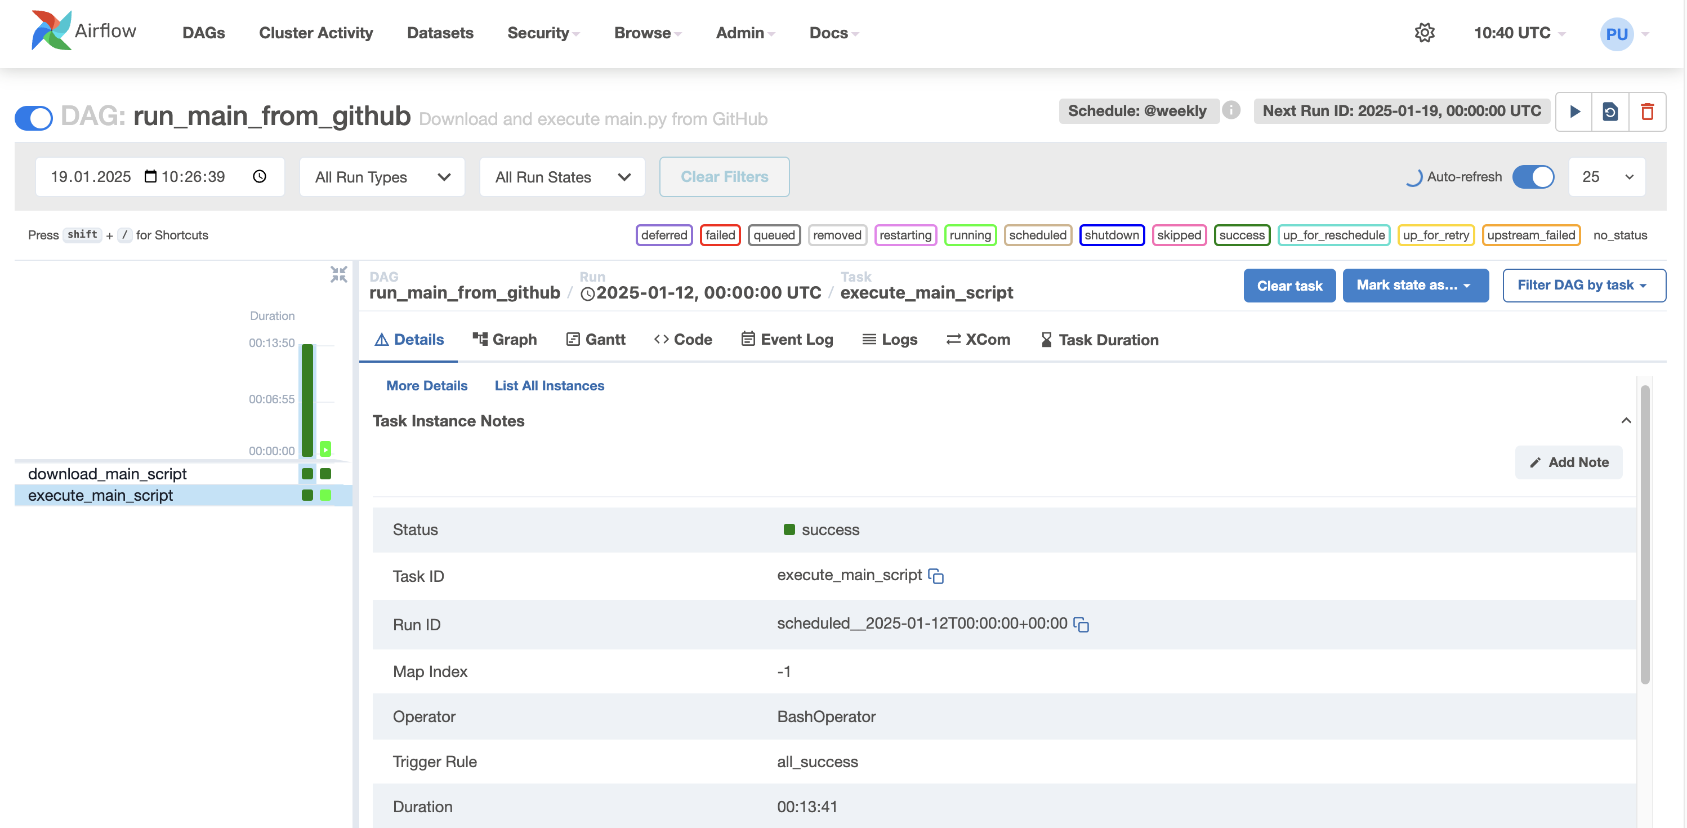Select the queued status legend swatch

[774, 235]
